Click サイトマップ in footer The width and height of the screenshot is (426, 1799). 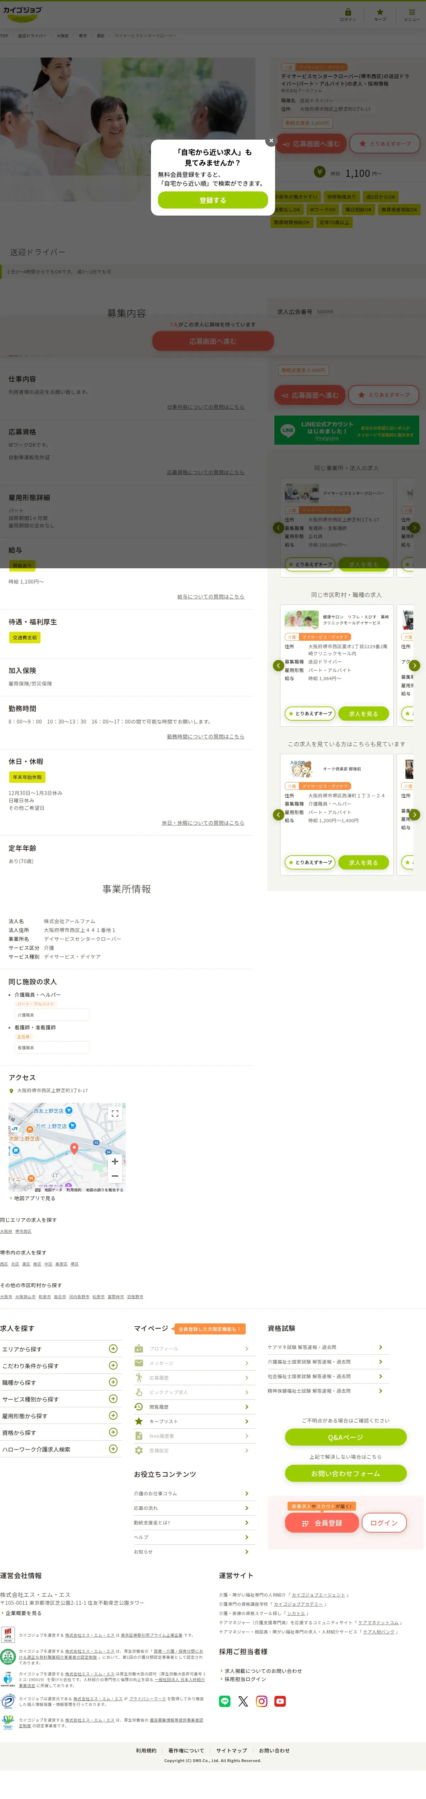[x=231, y=1750]
